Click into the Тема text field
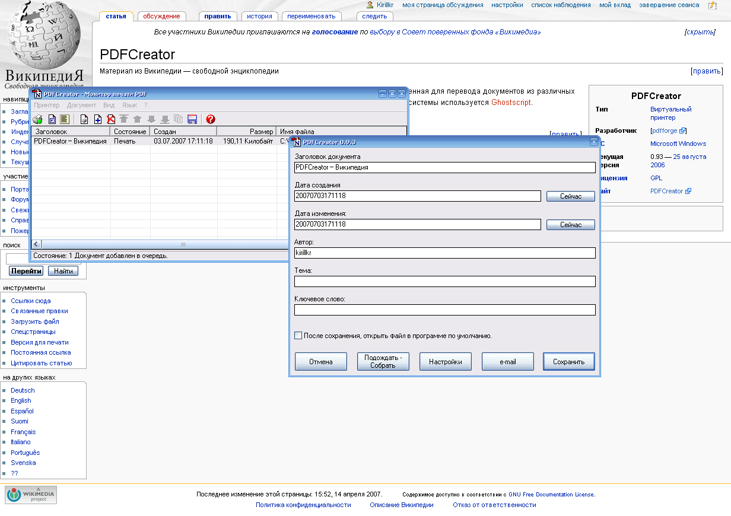Image resolution: width=731 pixels, height=516 pixels. pos(444,281)
